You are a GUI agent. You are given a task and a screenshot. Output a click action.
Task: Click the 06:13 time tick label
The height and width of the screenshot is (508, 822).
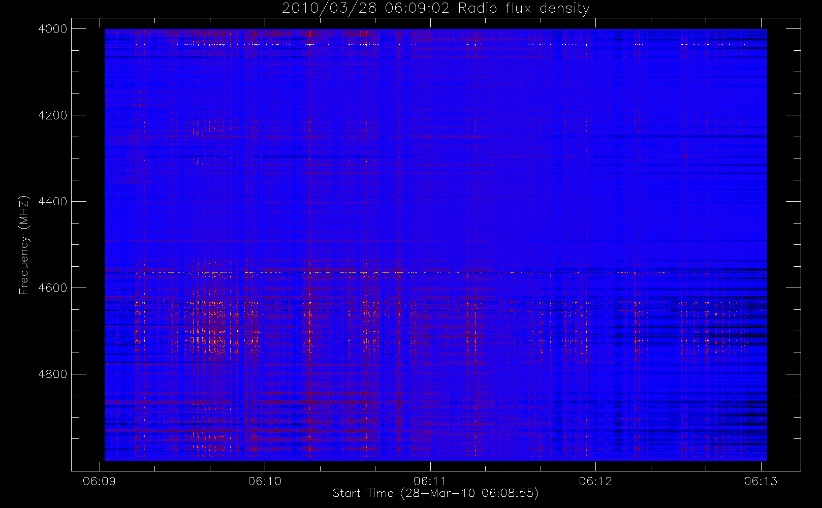click(761, 481)
